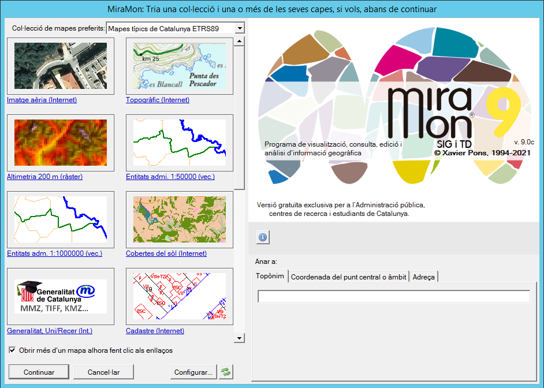Click the map list scroll down arrow
544x388 pixels.
click(x=240, y=338)
